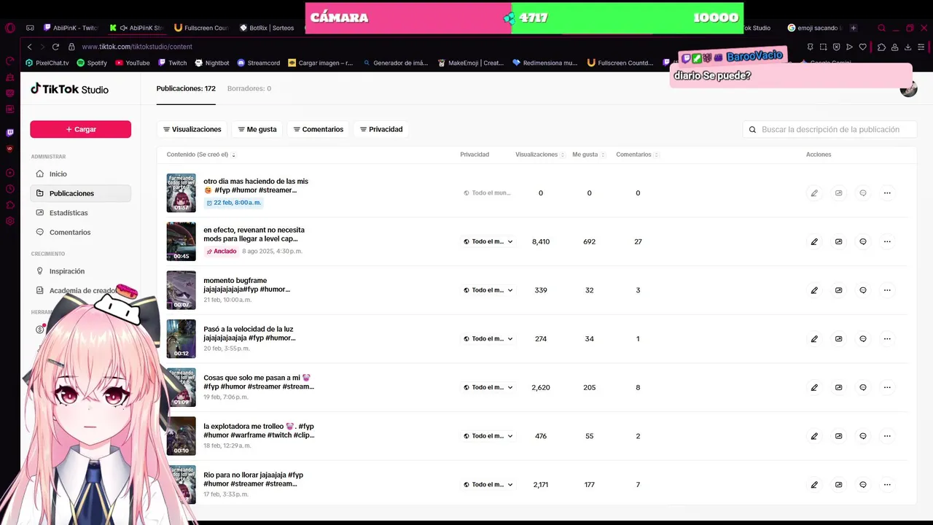Click the browser reload page icon
This screenshot has height=525, width=933.
[55, 47]
